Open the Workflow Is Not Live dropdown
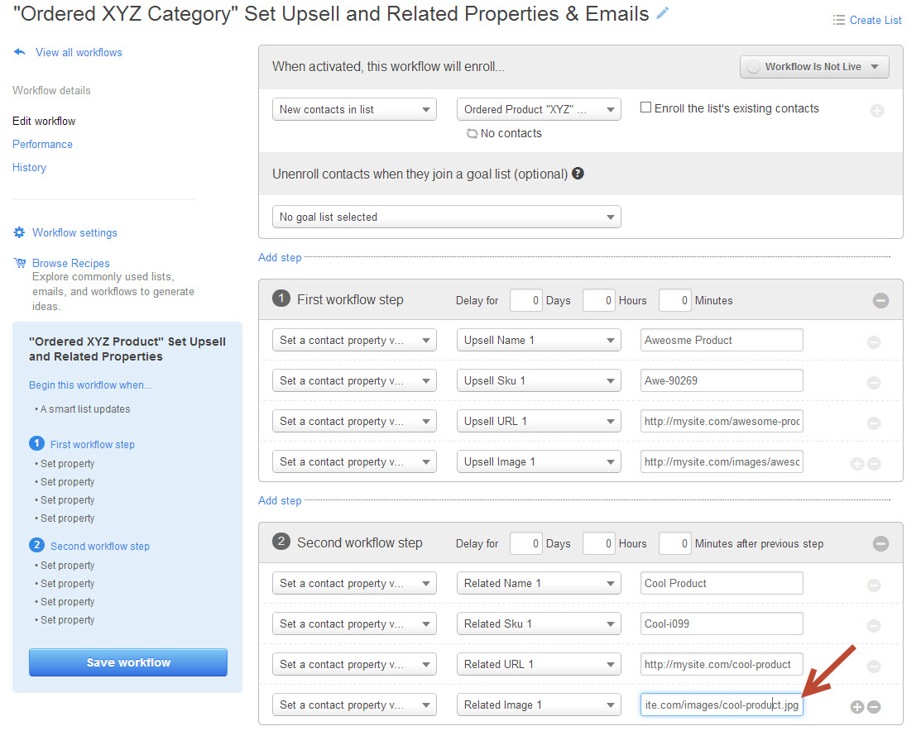The height and width of the screenshot is (731, 921). 814,67
